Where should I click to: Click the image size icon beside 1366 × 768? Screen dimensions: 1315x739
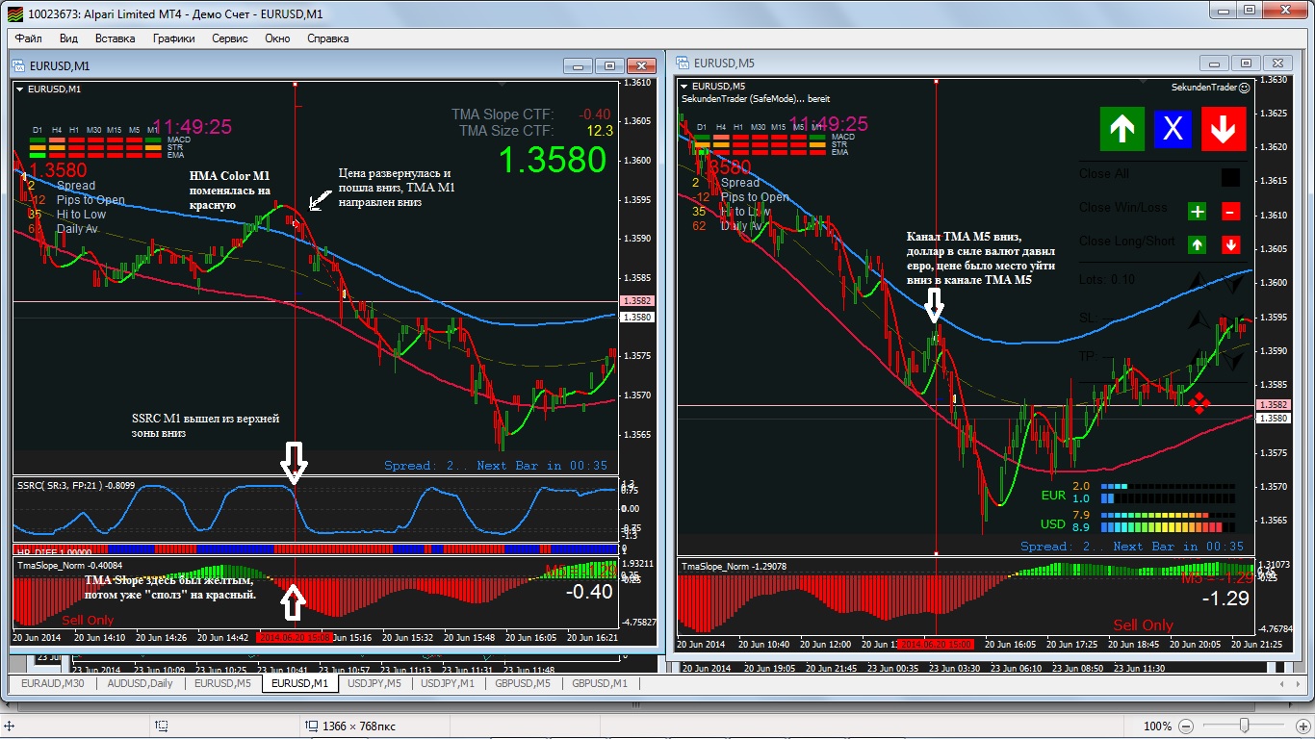coord(312,726)
